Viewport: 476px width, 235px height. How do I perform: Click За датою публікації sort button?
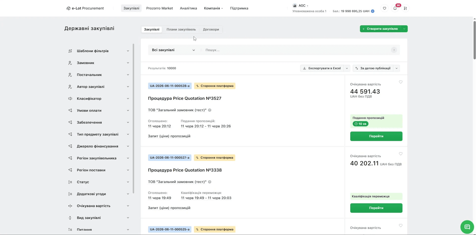pos(373,68)
